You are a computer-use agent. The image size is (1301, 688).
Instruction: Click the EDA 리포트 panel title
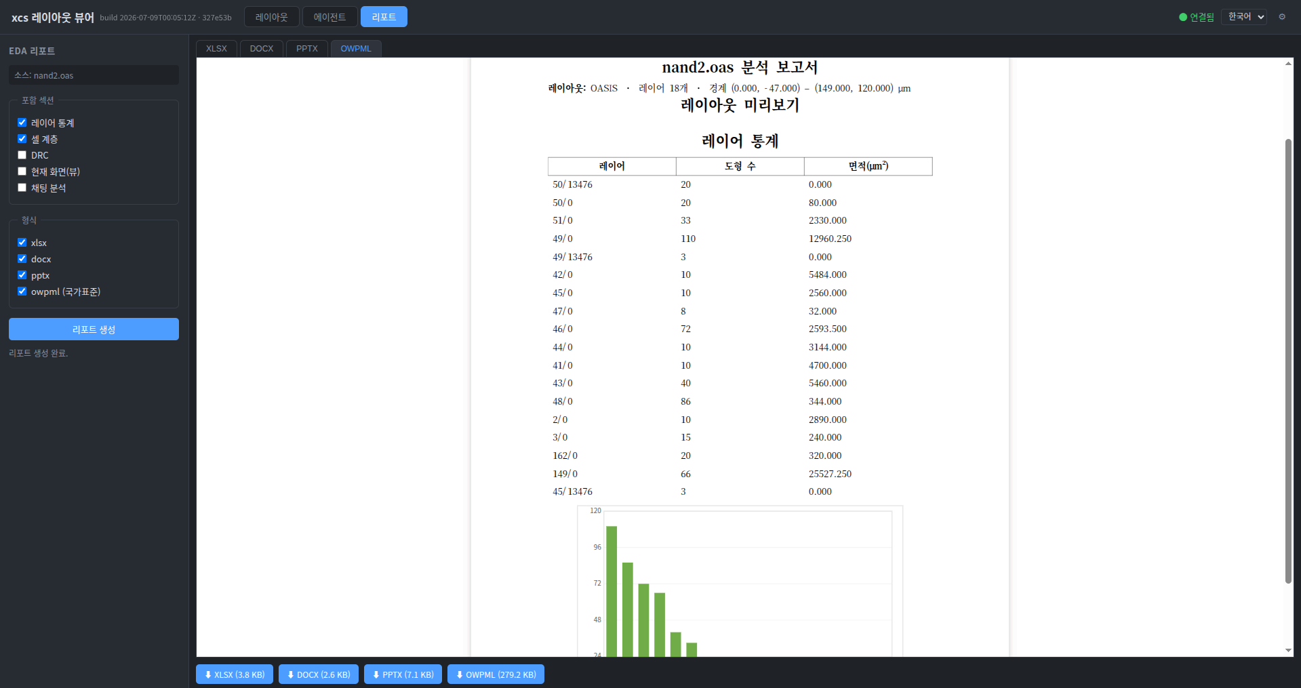point(32,51)
